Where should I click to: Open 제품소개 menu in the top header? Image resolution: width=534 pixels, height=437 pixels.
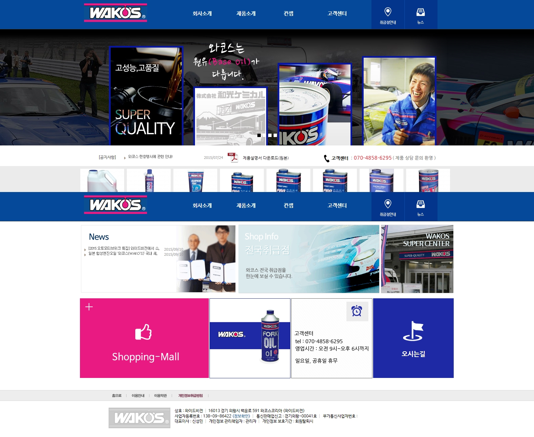point(246,13)
